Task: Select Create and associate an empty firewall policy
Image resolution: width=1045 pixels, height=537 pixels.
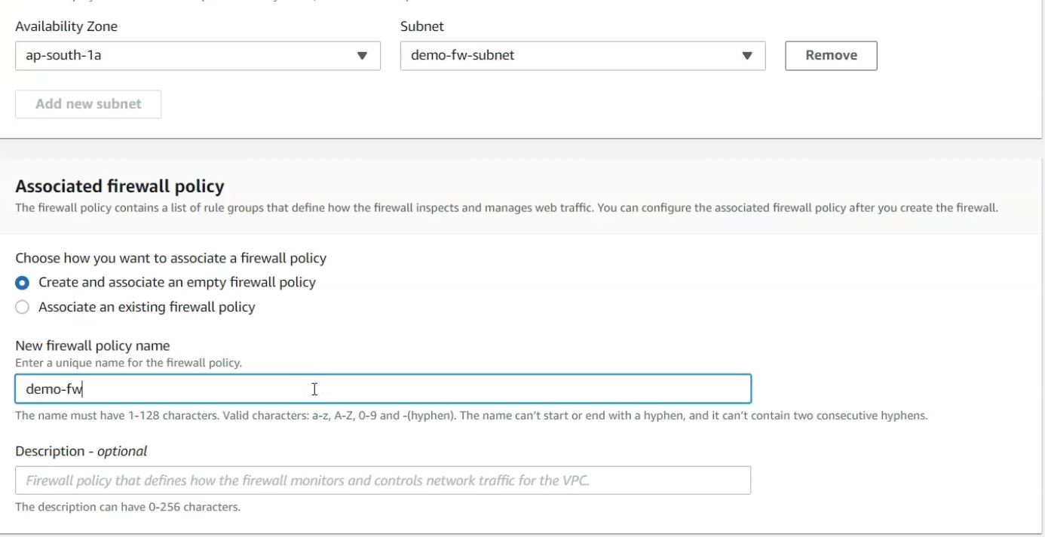Action: tap(23, 283)
